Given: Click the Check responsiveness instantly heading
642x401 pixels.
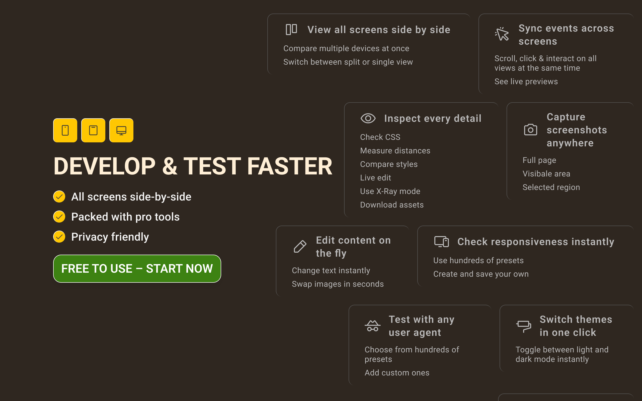Looking at the screenshot, I should [x=536, y=242].
